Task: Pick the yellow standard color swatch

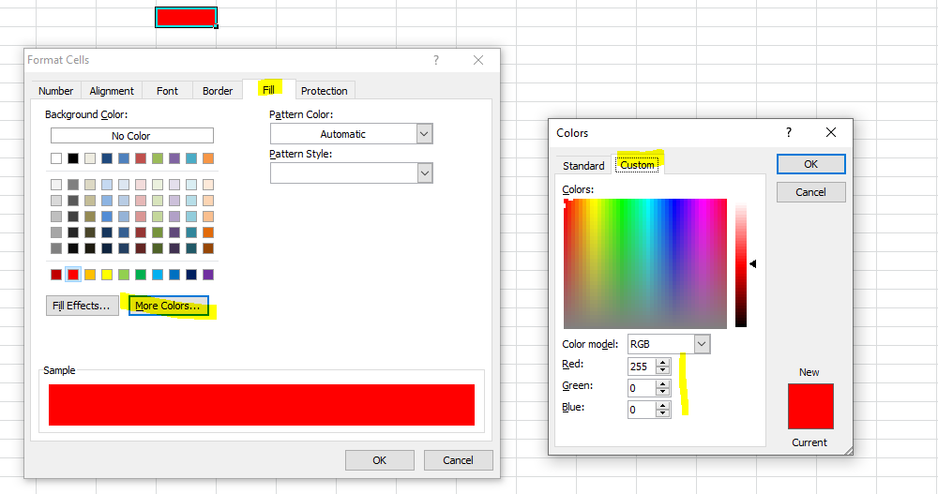Action: [x=107, y=275]
